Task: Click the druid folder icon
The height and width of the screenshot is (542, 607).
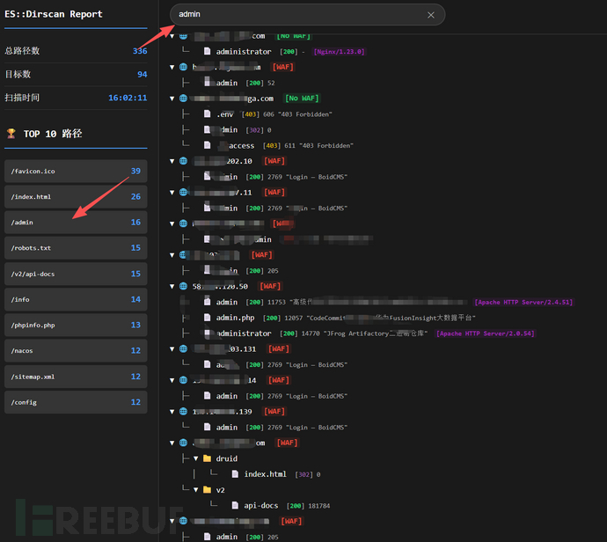Action: click(207, 458)
